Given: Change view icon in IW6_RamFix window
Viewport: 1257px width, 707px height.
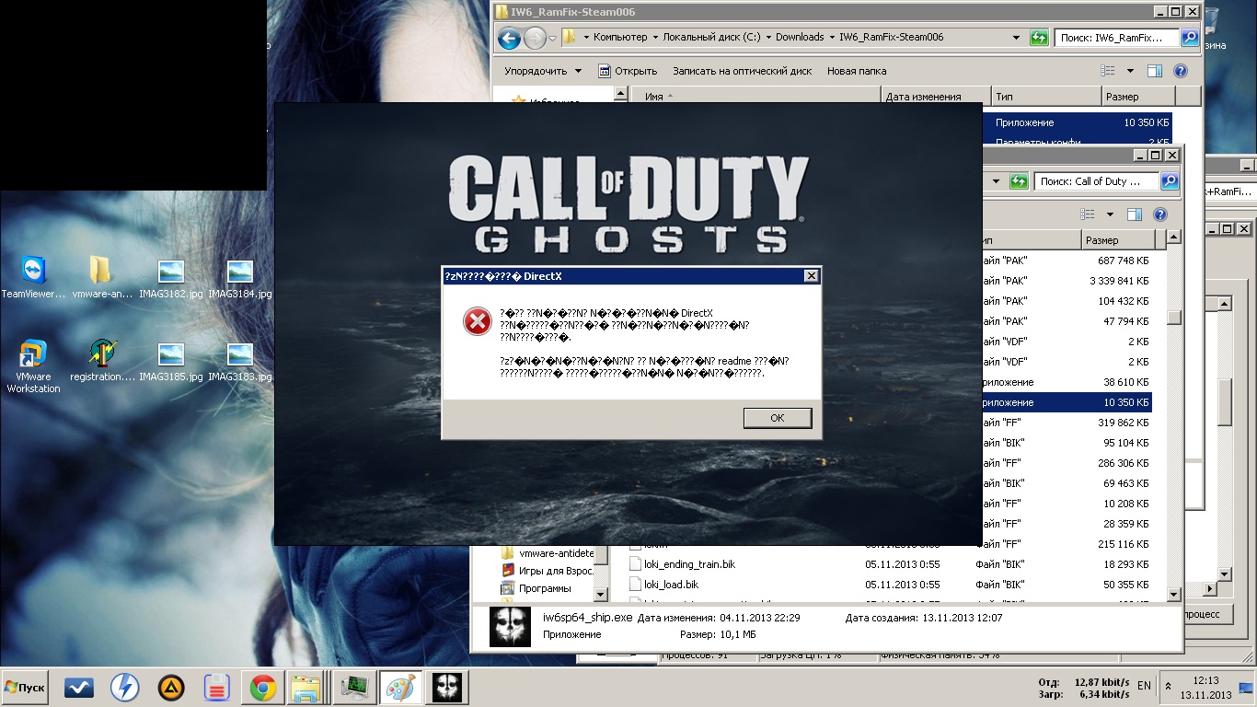Looking at the screenshot, I should (x=1108, y=71).
